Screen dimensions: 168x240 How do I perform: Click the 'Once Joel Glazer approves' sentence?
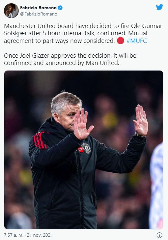coord(70,56)
